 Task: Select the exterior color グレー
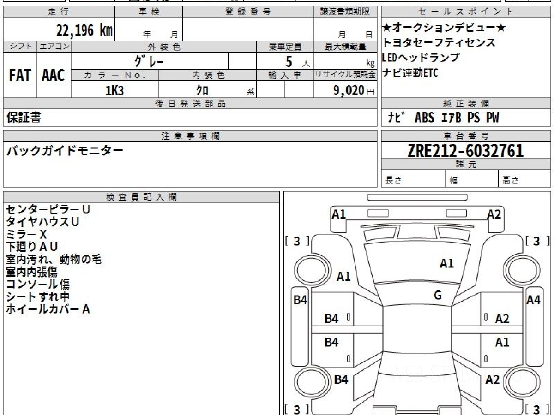coord(149,61)
